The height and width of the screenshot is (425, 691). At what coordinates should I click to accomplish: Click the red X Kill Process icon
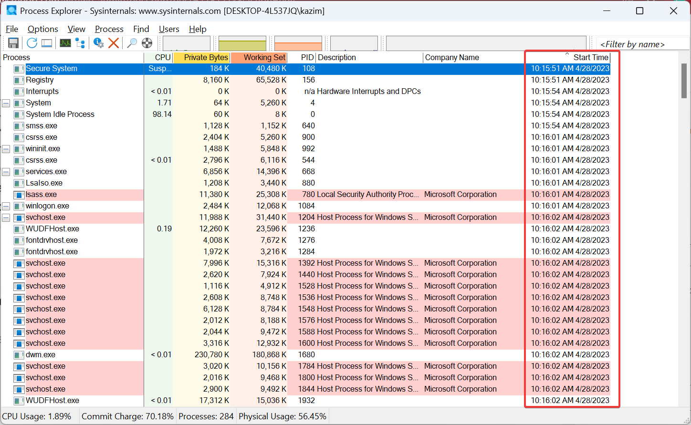pyautogui.click(x=114, y=43)
